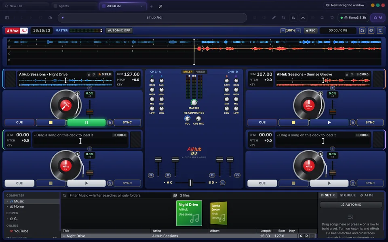
Task: Open the QUEUE tab
Action: [348, 195]
